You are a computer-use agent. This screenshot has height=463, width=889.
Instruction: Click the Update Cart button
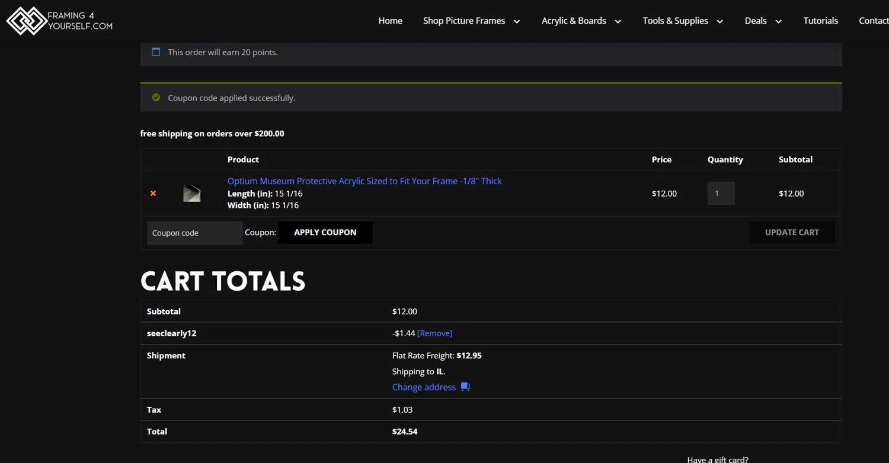(792, 232)
